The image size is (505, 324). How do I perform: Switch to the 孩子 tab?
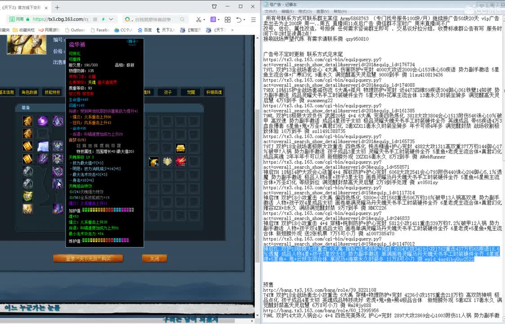167,92
